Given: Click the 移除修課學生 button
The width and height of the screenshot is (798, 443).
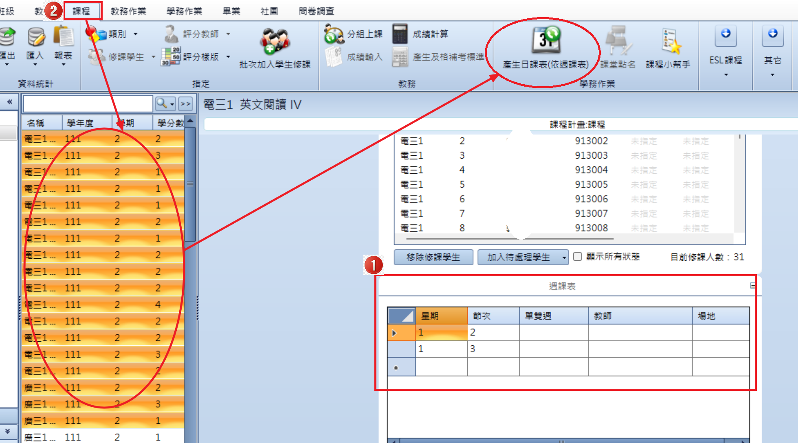Looking at the screenshot, I should coord(433,258).
